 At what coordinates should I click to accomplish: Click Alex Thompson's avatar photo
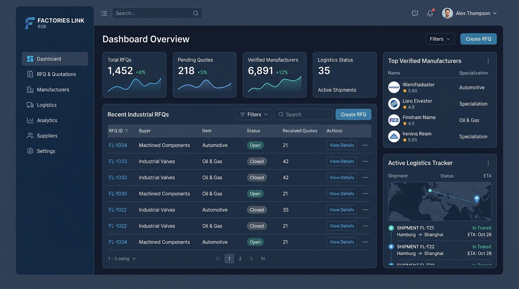tap(447, 13)
